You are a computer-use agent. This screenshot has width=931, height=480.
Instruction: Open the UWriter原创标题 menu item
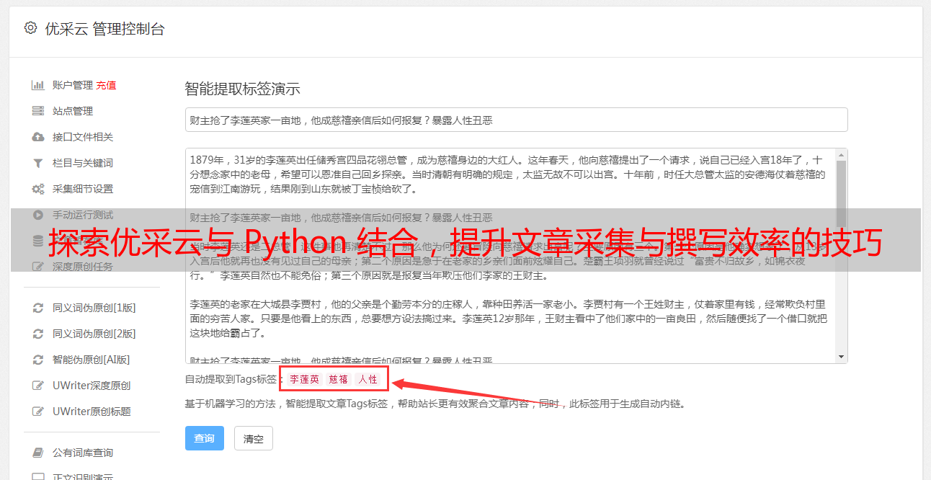point(92,412)
